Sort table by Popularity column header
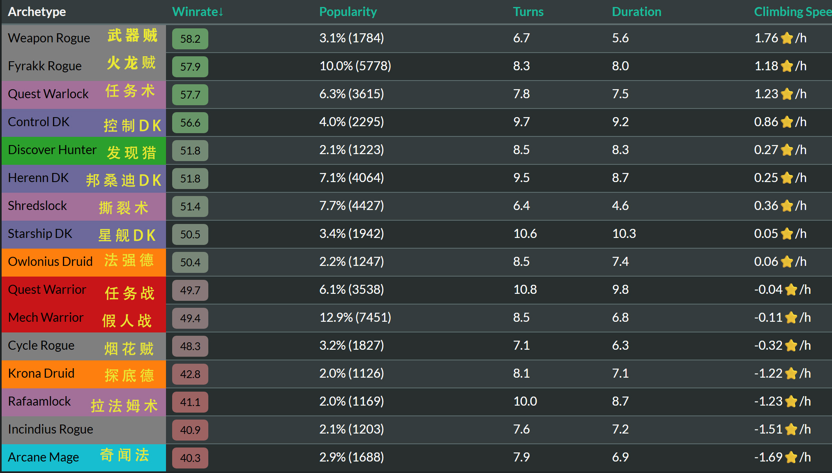This screenshot has height=473, width=832. click(x=348, y=12)
